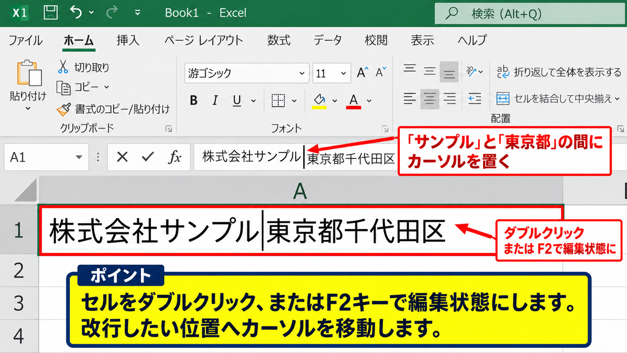Screen dimensions: 627x353
Task: Click the text orientation icon
Action: pos(471,71)
